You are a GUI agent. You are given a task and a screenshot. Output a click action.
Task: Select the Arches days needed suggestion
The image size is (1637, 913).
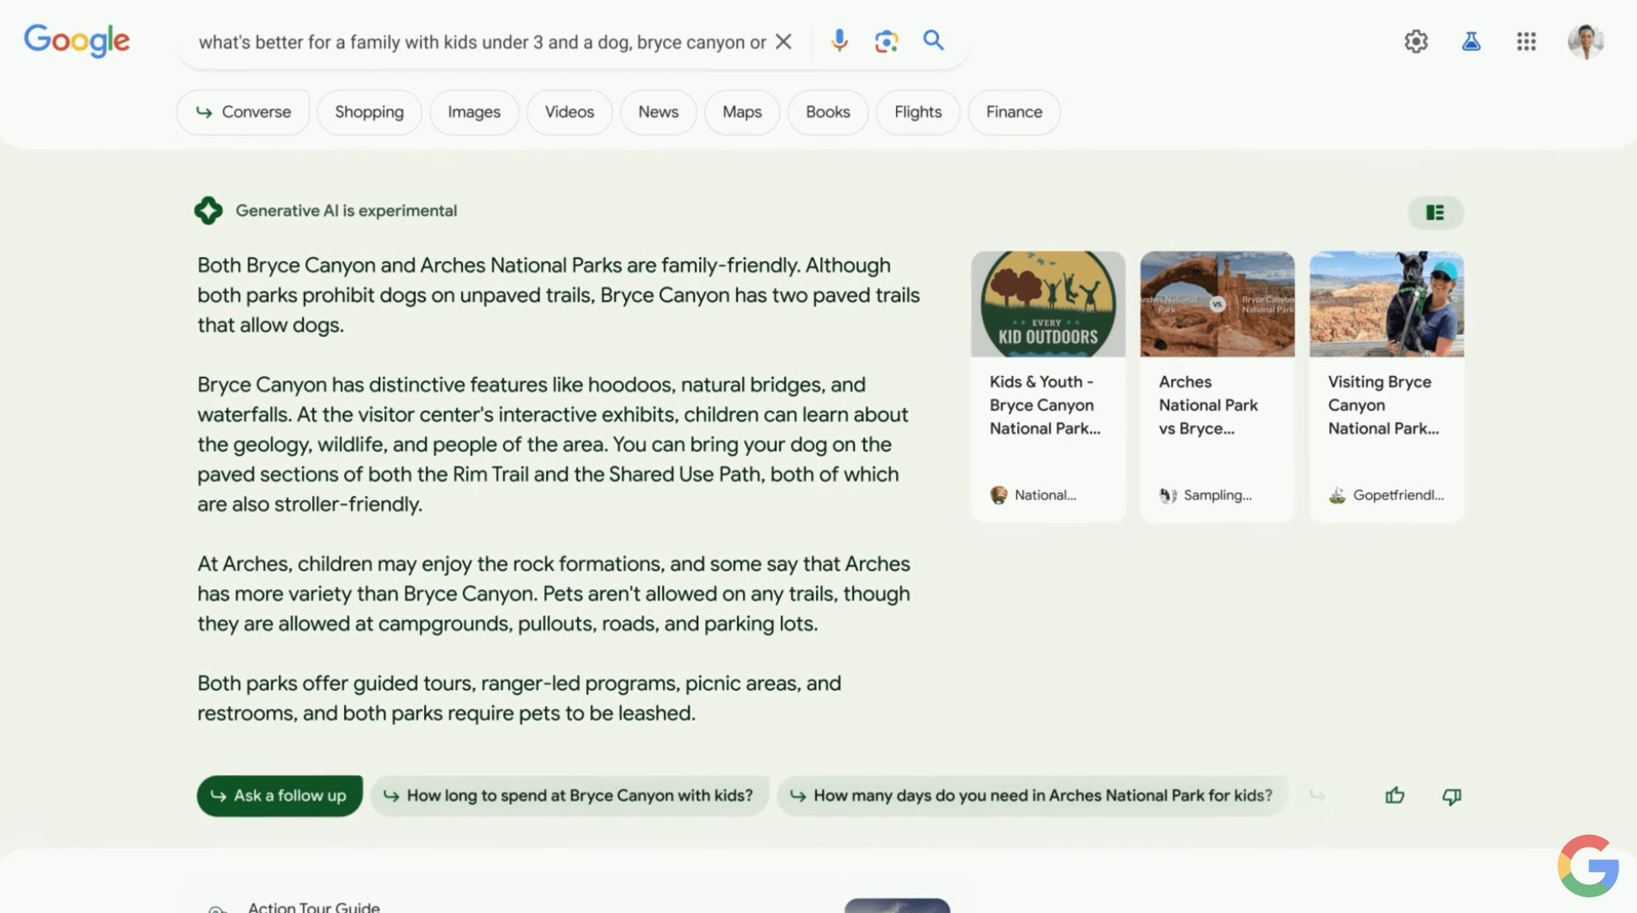pyautogui.click(x=1032, y=795)
